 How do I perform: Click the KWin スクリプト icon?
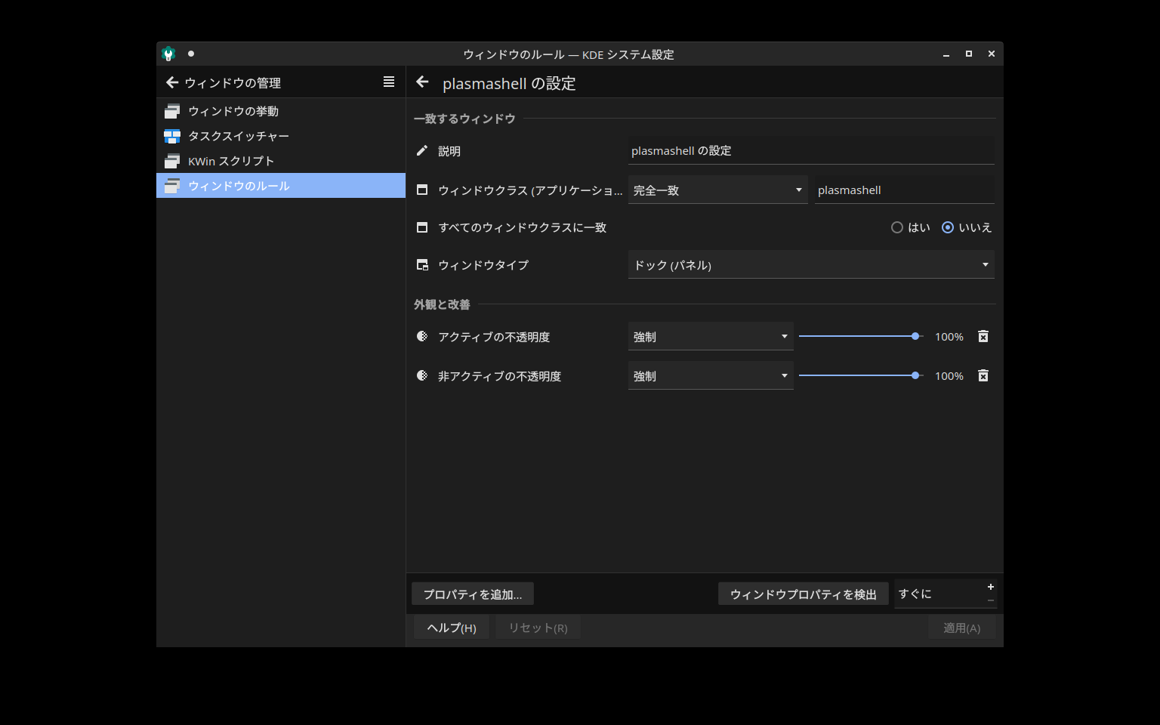tap(172, 161)
